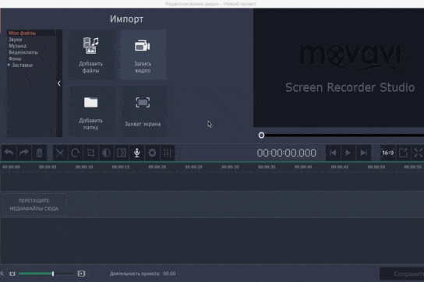This screenshot has height=282, width=424.
Task: Open the equalizer sliders icon
Action: tap(168, 153)
